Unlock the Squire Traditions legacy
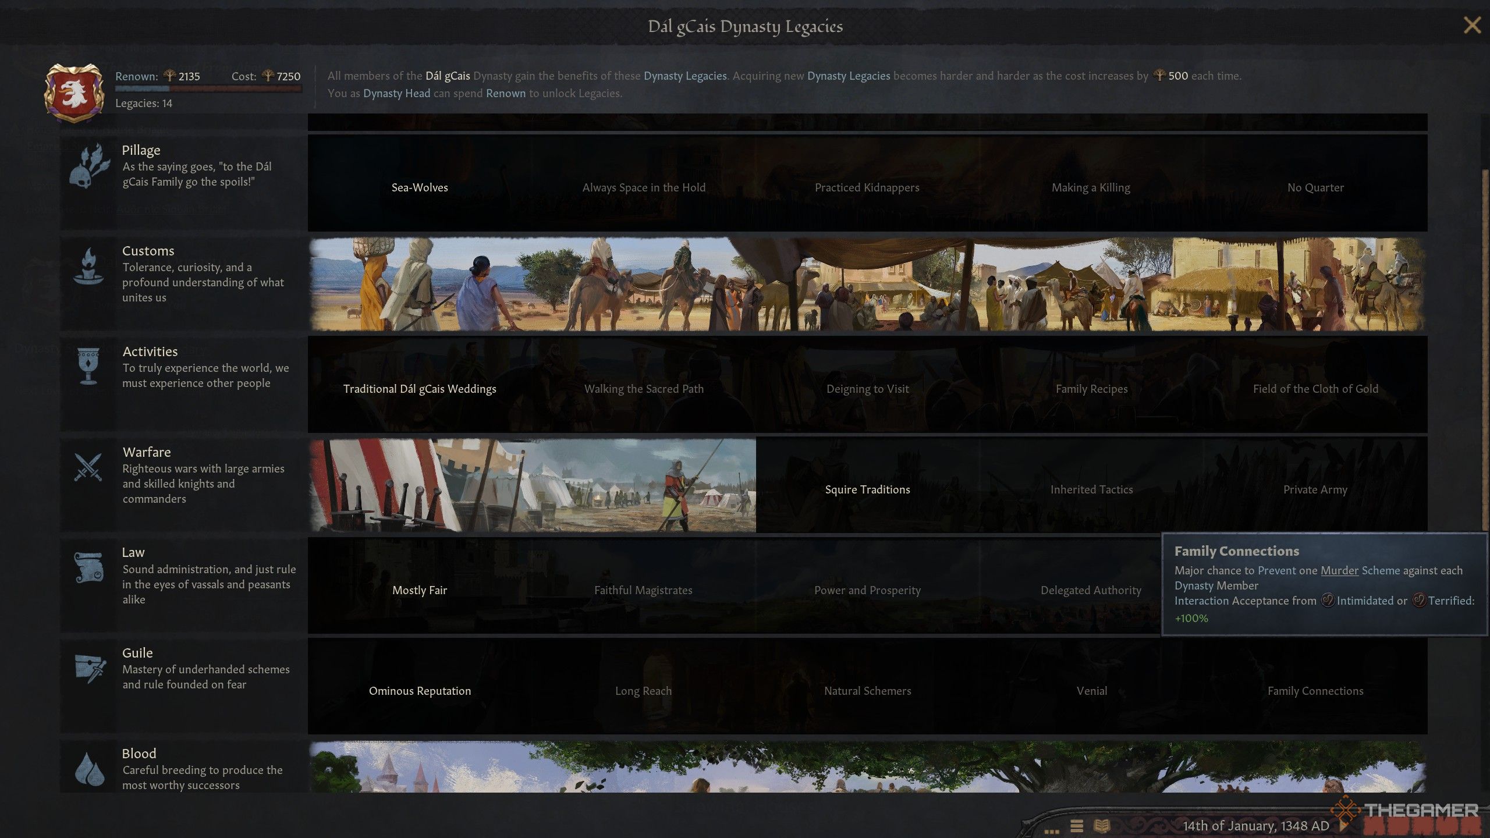1490x838 pixels. tap(867, 489)
